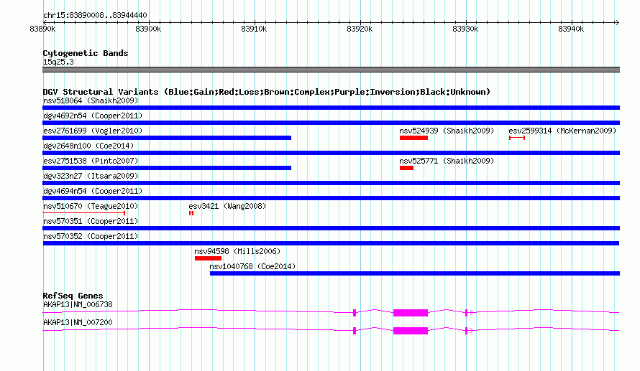Click the AKAP13|NM_006738 gene label
This screenshot has height=371, width=640.
[78, 304]
